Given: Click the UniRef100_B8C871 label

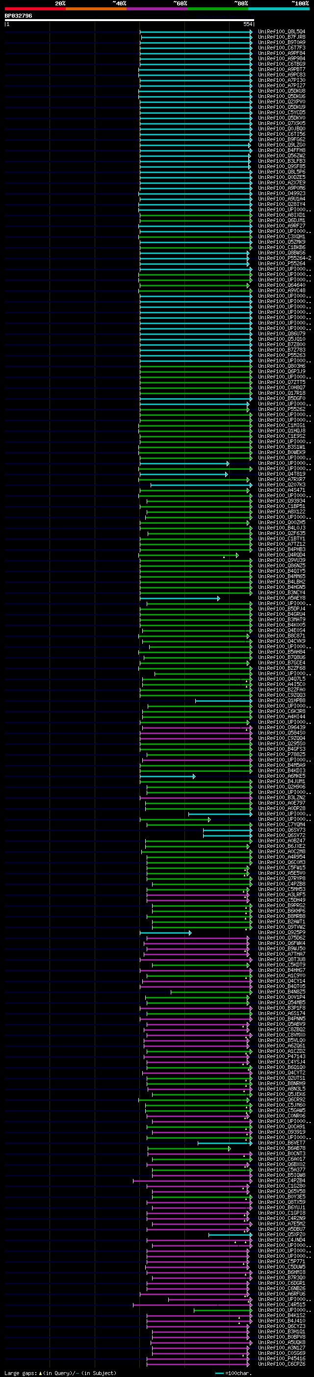Looking at the screenshot, I should coord(282,636).
